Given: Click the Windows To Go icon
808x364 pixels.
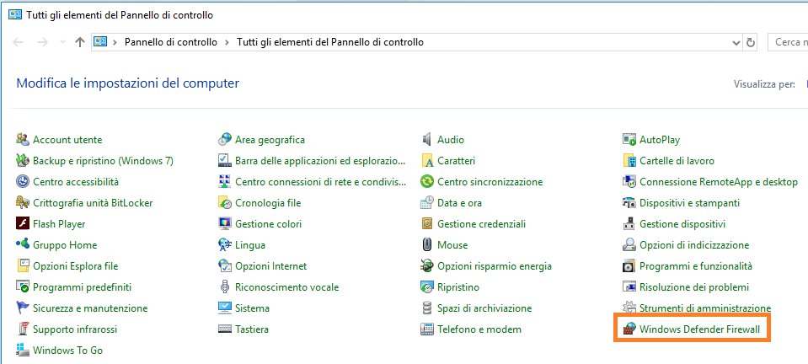Looking at the screenshot, I should (x=23, y=350).
